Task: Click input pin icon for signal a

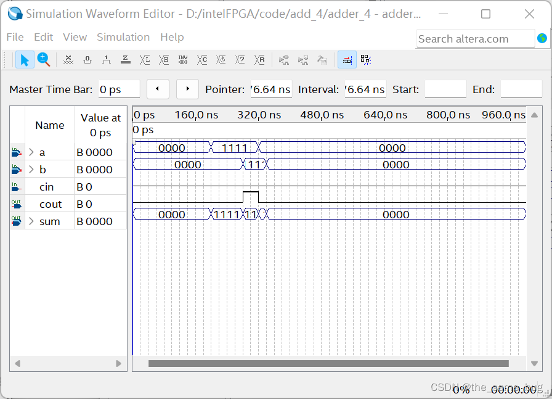Action: (16, 152)
